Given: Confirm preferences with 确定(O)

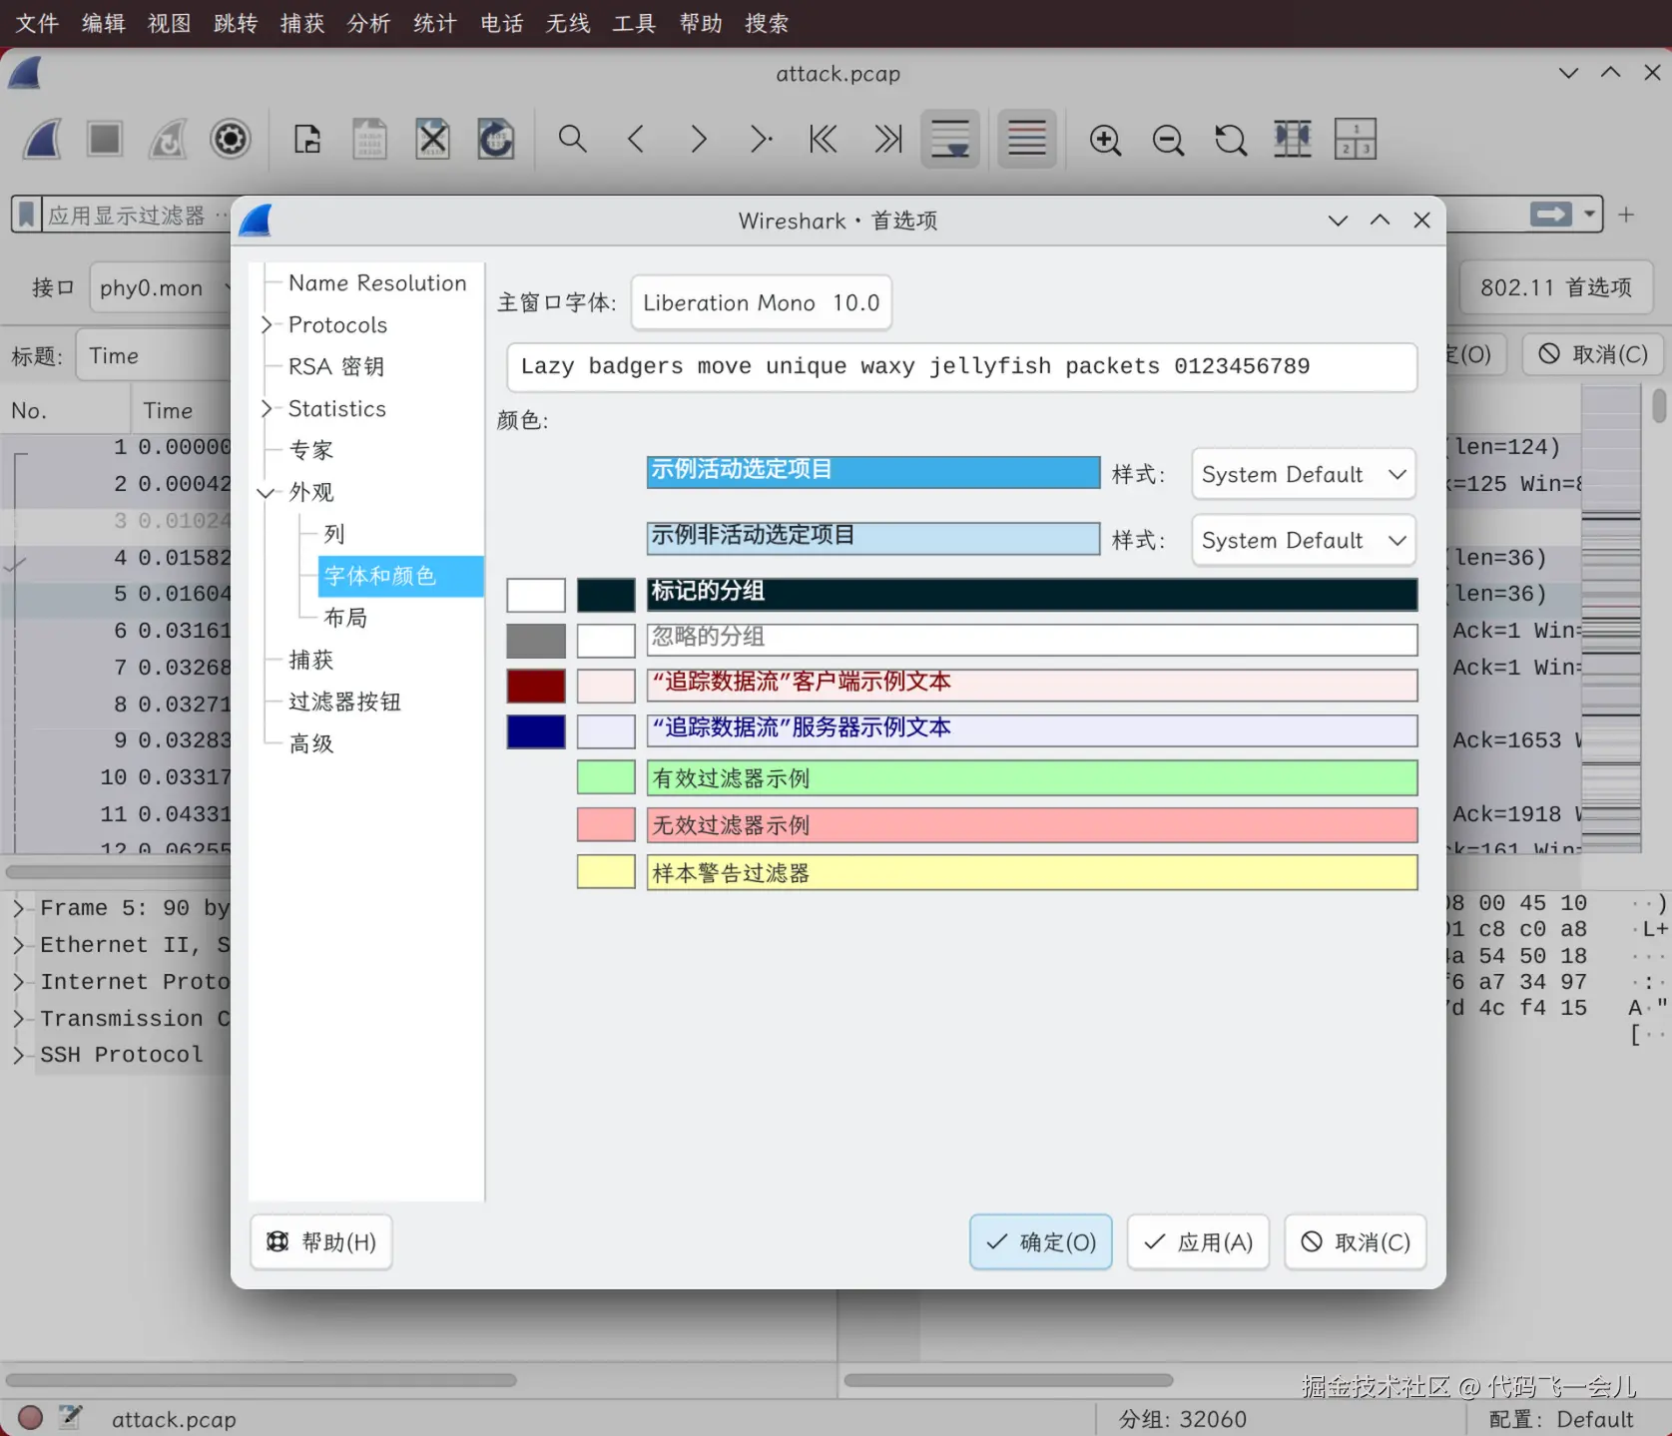Looking at the screenshot, I should tap(1041, 1242).
